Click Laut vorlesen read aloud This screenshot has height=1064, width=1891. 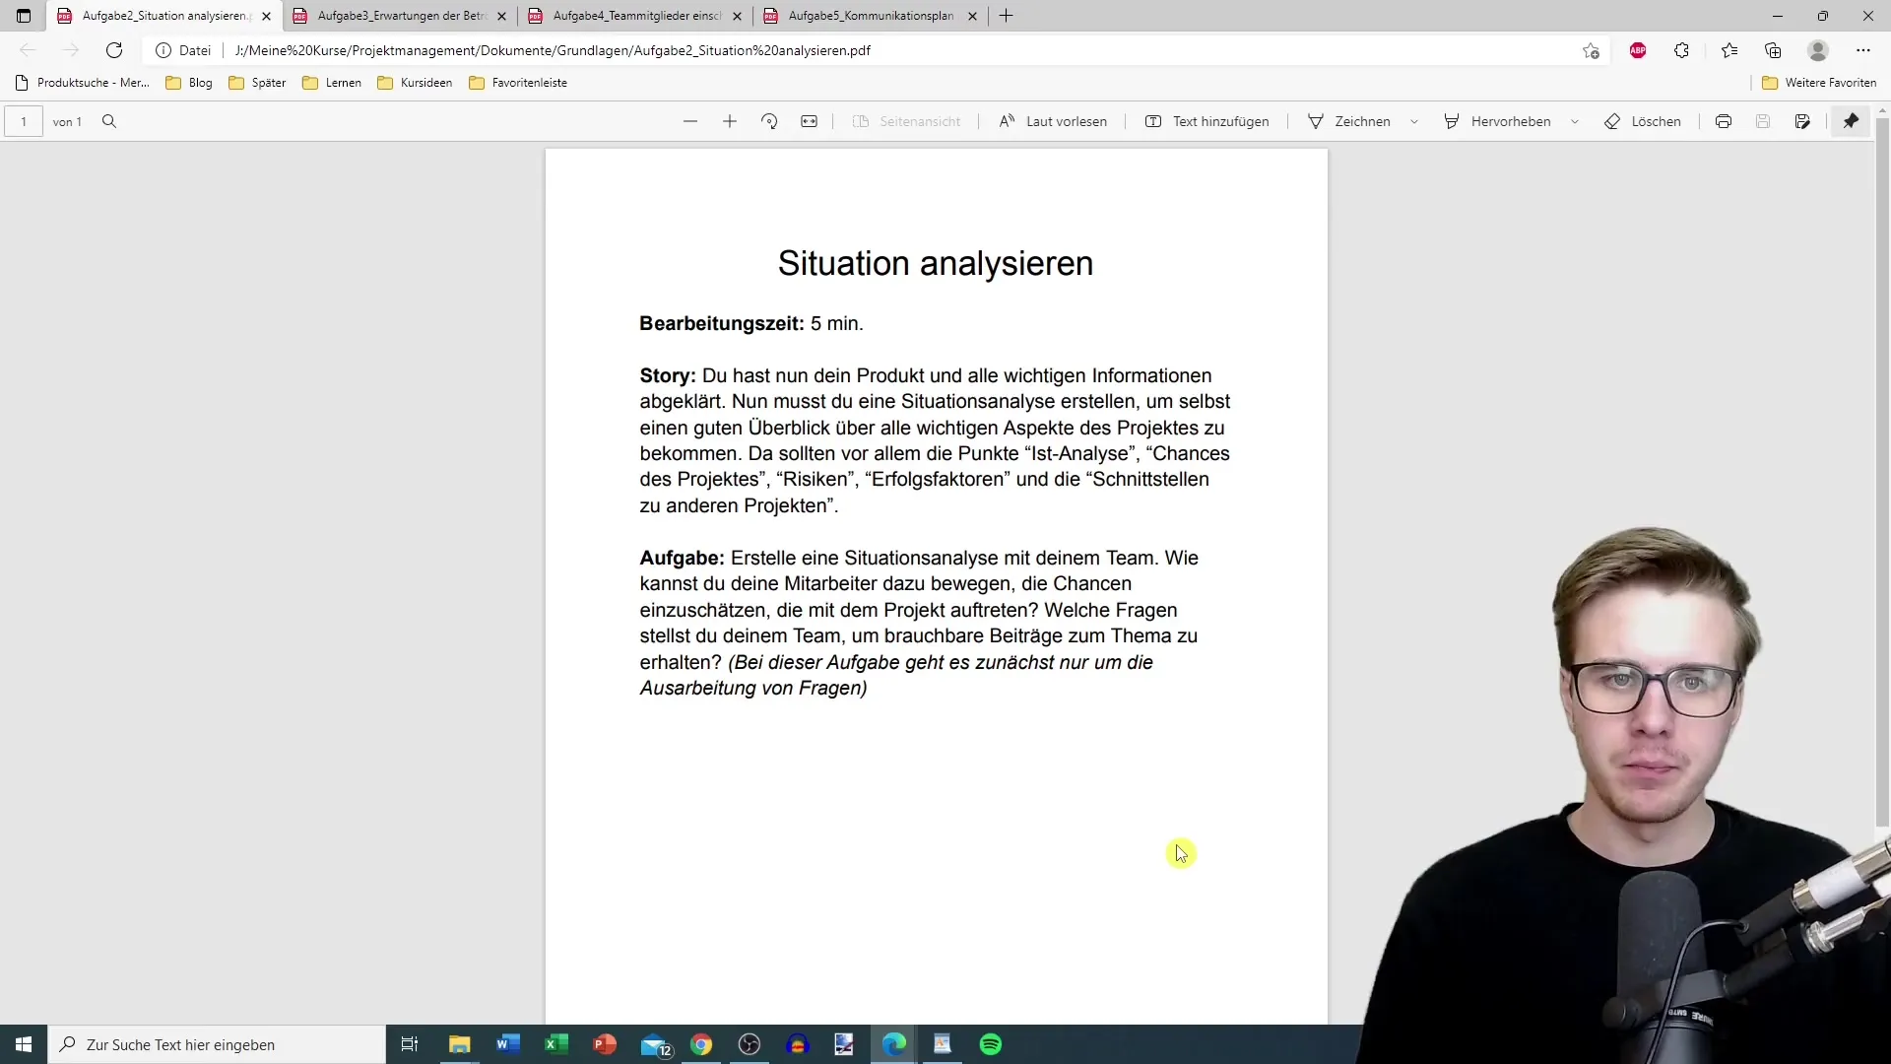[x=1053, y=121]
